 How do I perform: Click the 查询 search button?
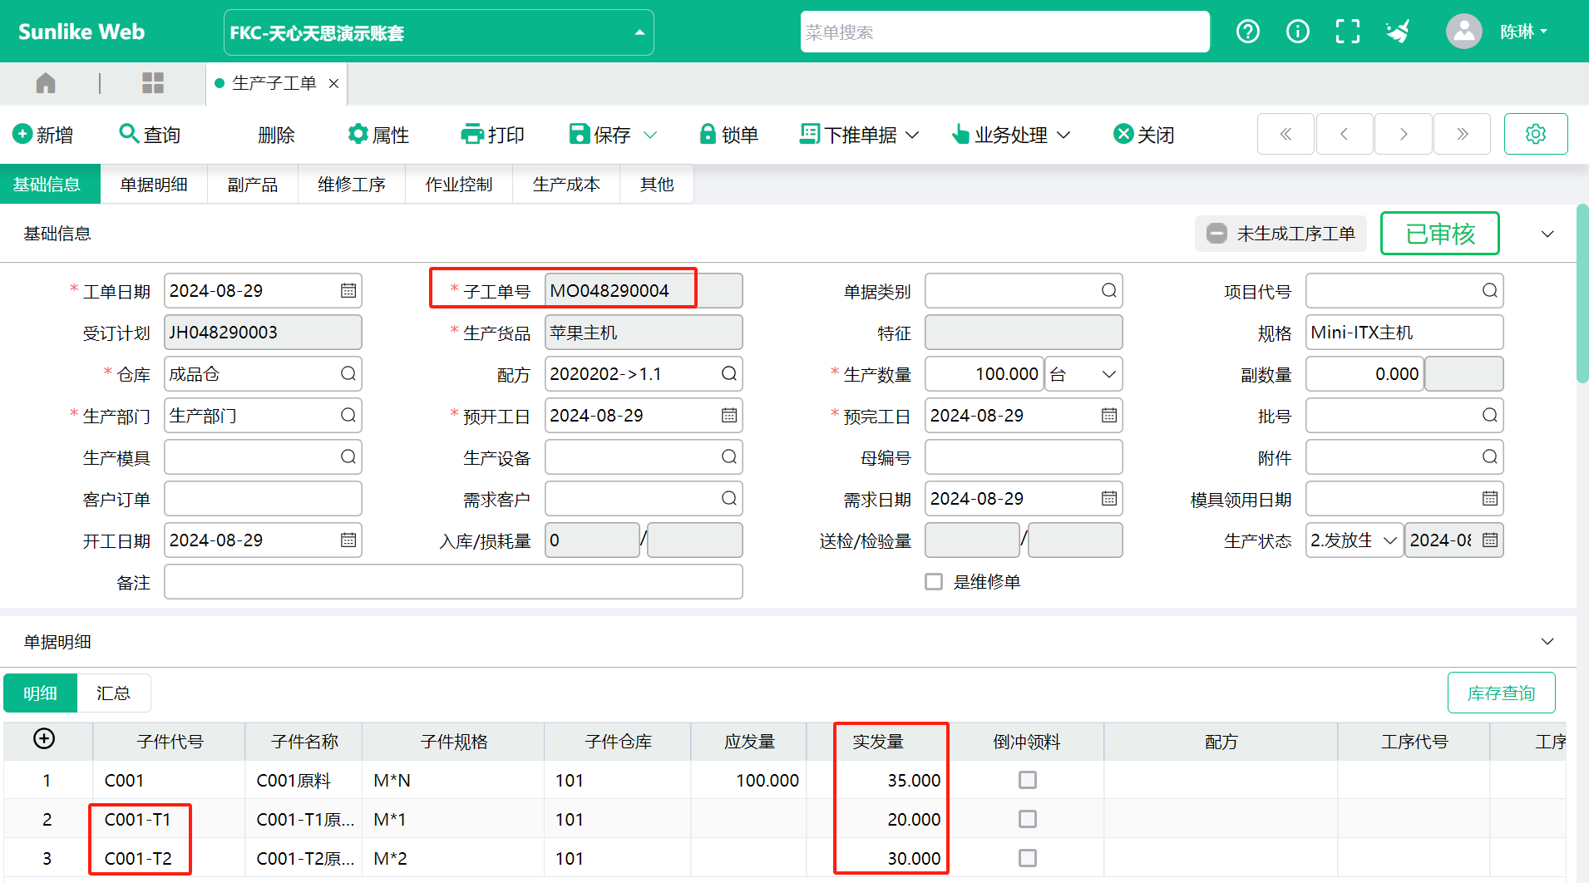(150, 135)
